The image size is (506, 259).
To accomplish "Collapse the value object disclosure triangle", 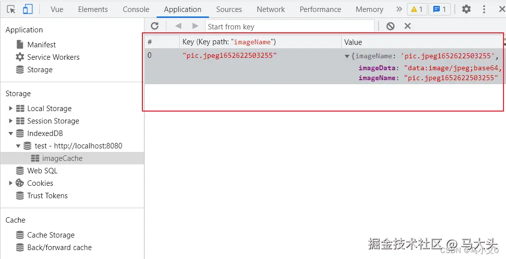I will point(347,56).
